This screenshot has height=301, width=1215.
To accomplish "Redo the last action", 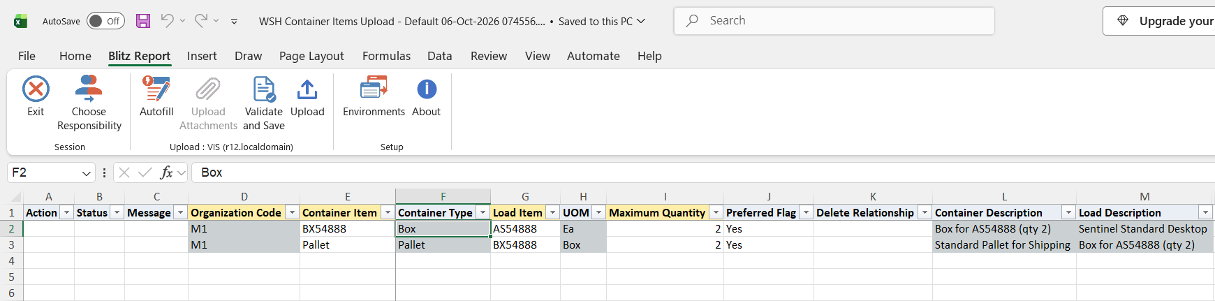I will click(200, 21).
